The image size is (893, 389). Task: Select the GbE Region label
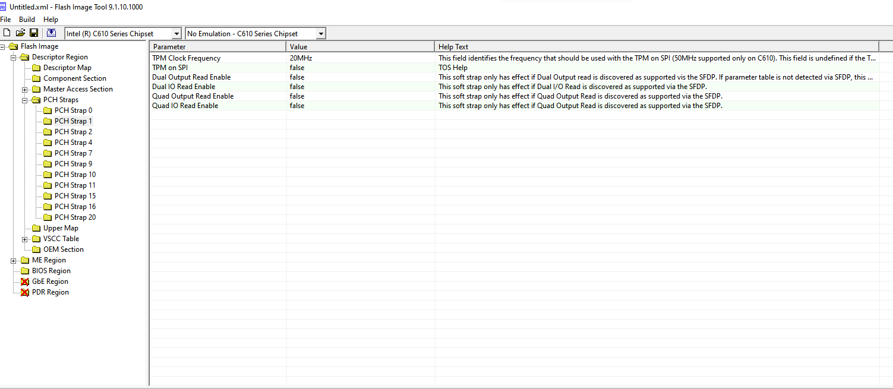click(50, 282)
